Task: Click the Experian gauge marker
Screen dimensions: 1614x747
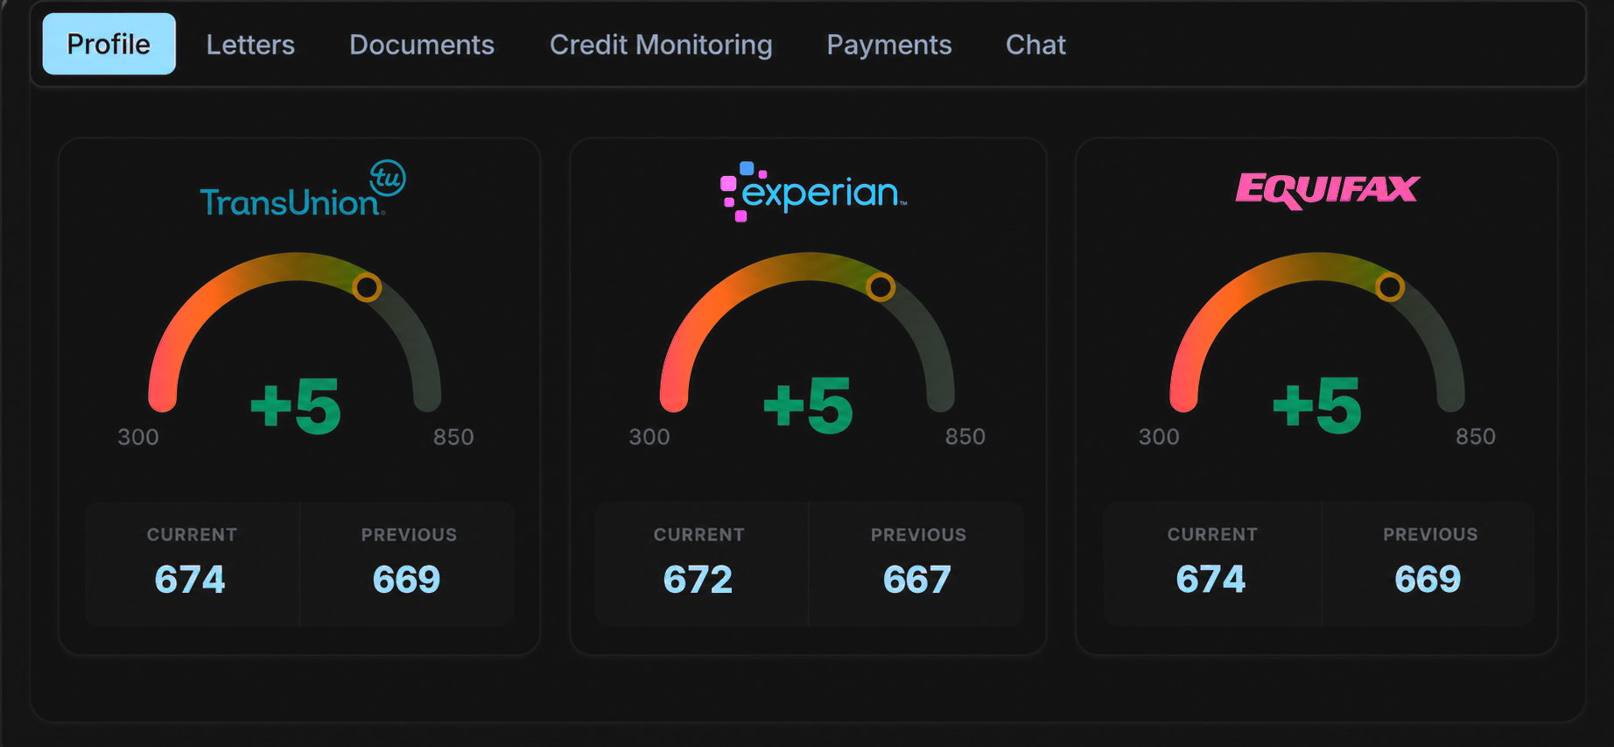Action: [x=881, y=287]
